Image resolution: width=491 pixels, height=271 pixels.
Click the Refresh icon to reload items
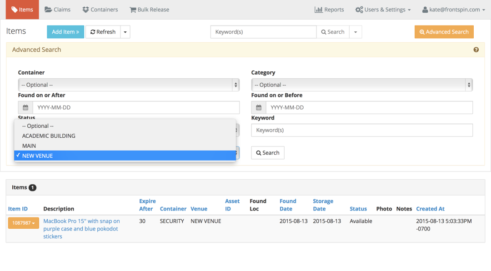94,32
